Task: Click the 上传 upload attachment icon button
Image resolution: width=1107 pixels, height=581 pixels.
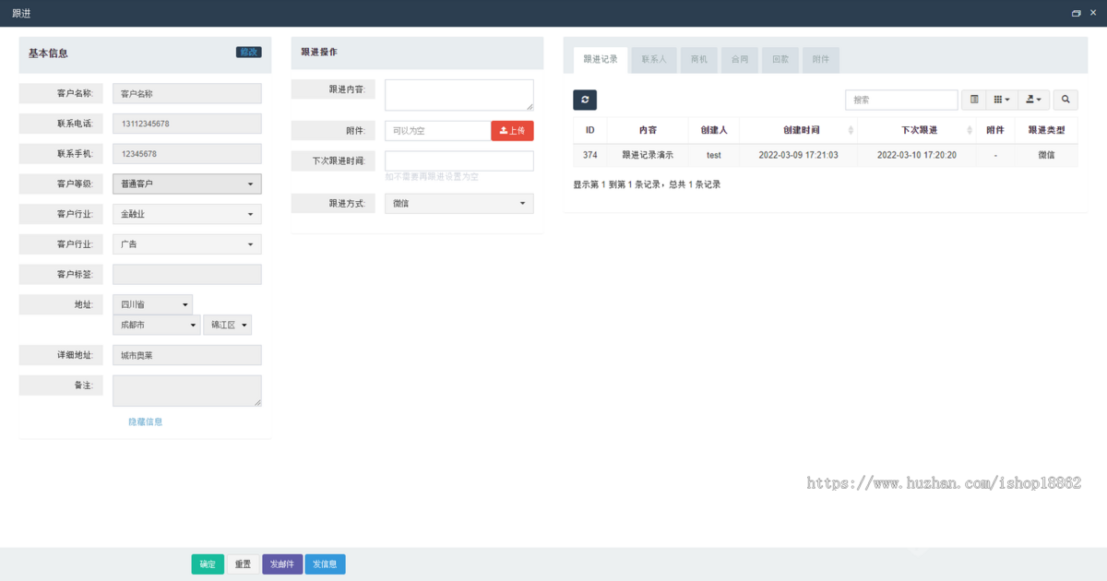Action: pos(512,130)
